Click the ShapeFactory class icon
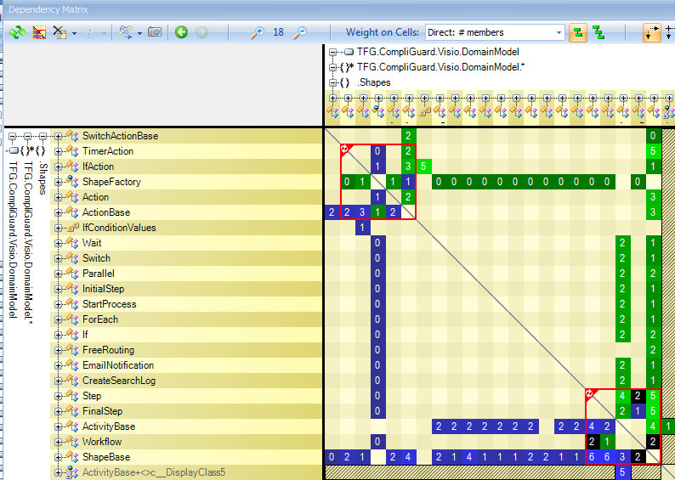The height and width of the screenshot is (480, 675). [72, 182]
